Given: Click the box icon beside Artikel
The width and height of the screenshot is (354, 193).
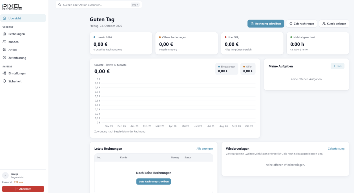Looking at the screenshot, I should point(4,50).
